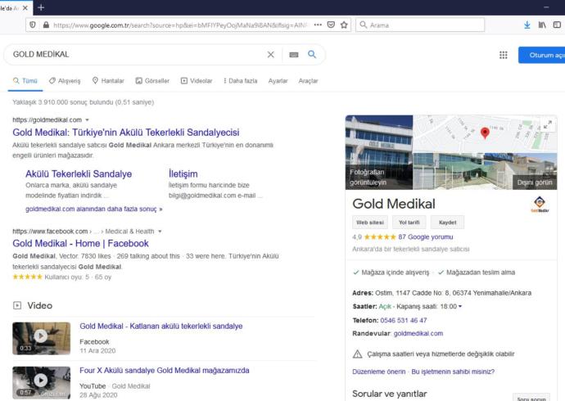Click the Gold Medikal logo in knowledge panel

click(540, 204)
